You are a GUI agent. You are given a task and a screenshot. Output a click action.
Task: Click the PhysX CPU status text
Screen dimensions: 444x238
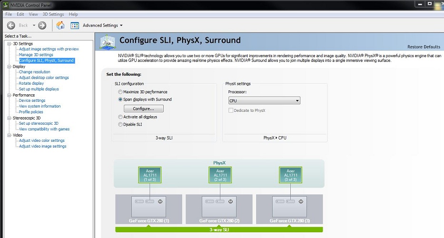pos(275,138)
